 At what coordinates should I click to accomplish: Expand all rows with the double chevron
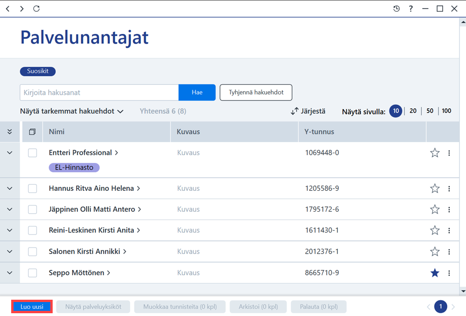[9, 132]
